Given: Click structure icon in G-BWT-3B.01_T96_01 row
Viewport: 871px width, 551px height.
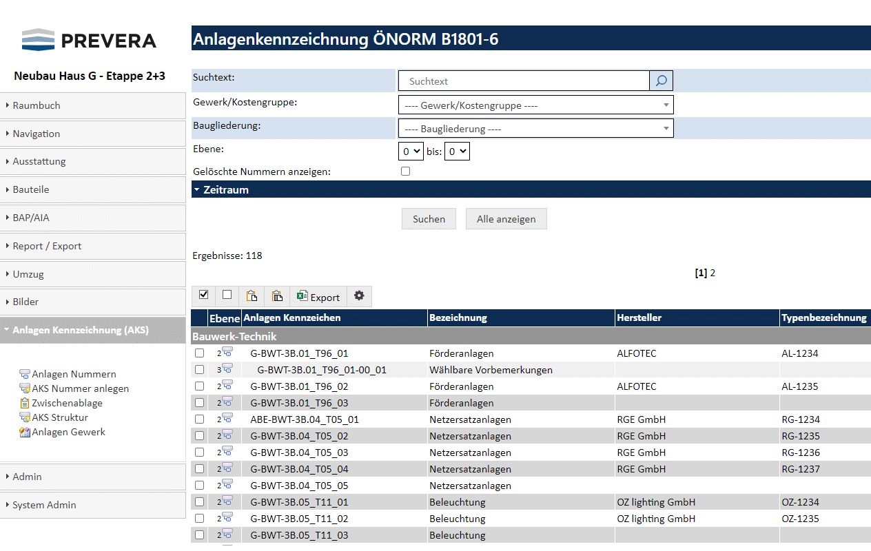Looking at the screenshot, I should [x=227, y=352].
